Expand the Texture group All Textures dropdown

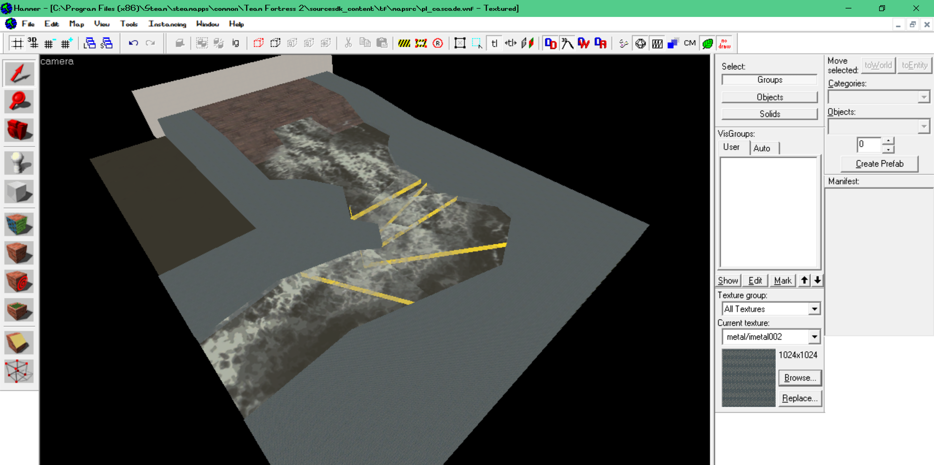[814, 309]
